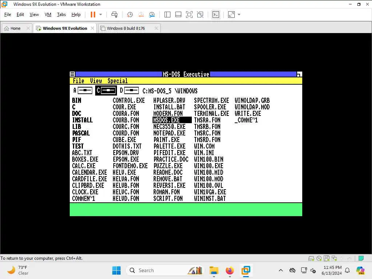The image size is (372, 279).
Task: Open MS-DOS Executive File menu
Action: click(x=78, y=81)
